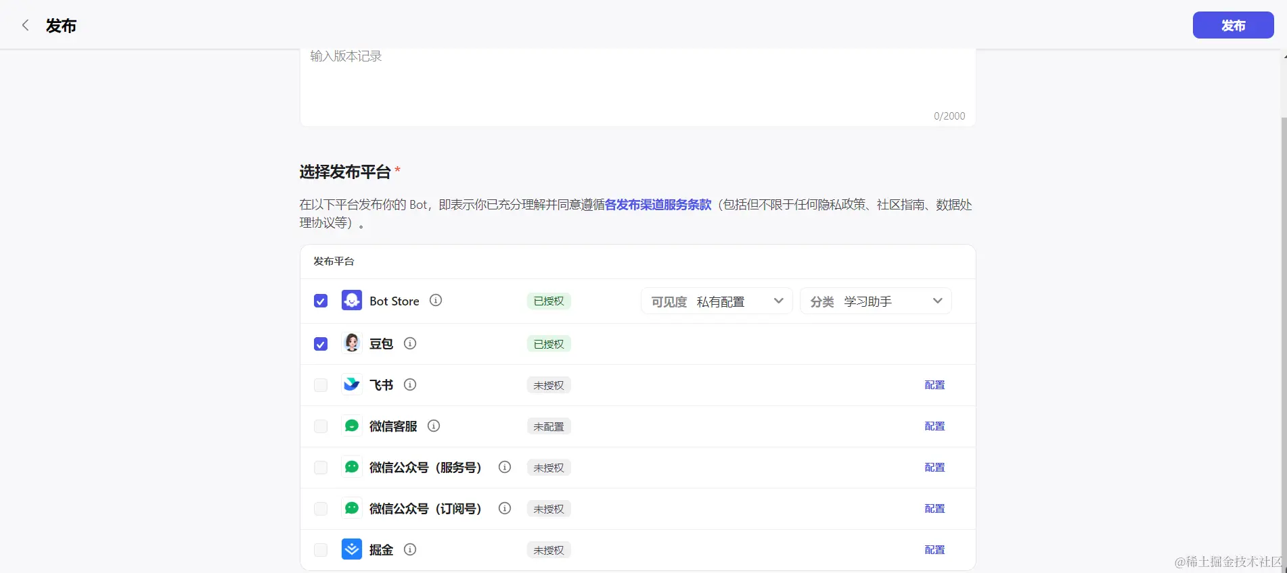Open info icon beside 掘金
The width and height of the screenshot is (1287, 573).
pyautogui.click(x=410, y=549)
